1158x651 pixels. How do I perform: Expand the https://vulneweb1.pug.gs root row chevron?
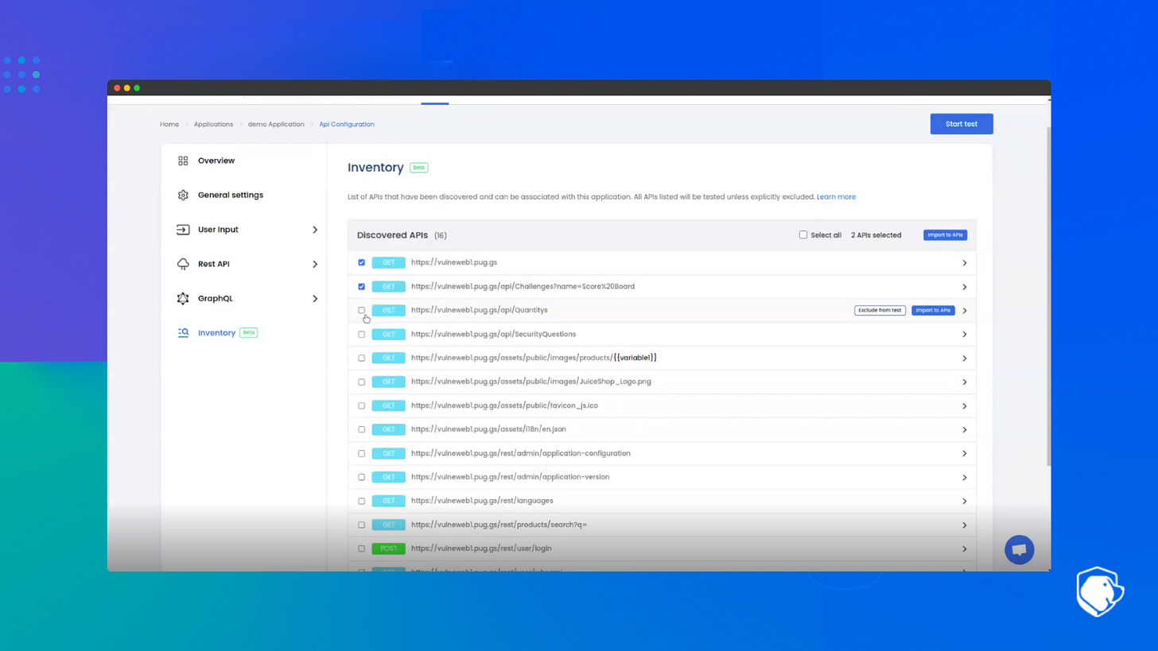965,263
